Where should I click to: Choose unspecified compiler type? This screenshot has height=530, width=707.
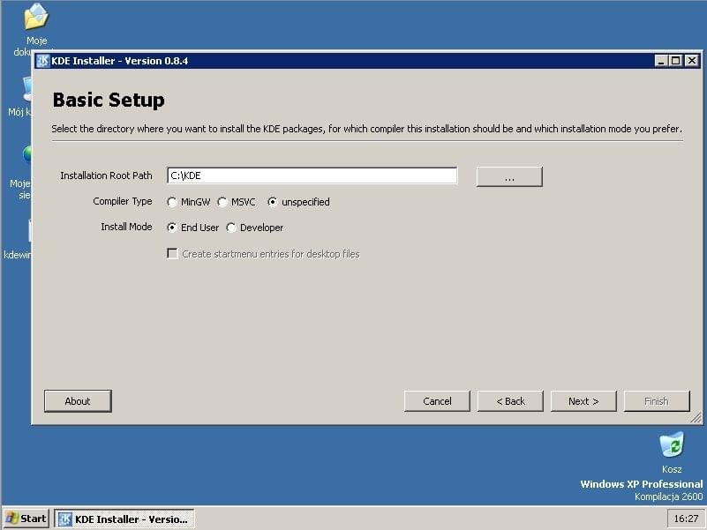[298, 202]
